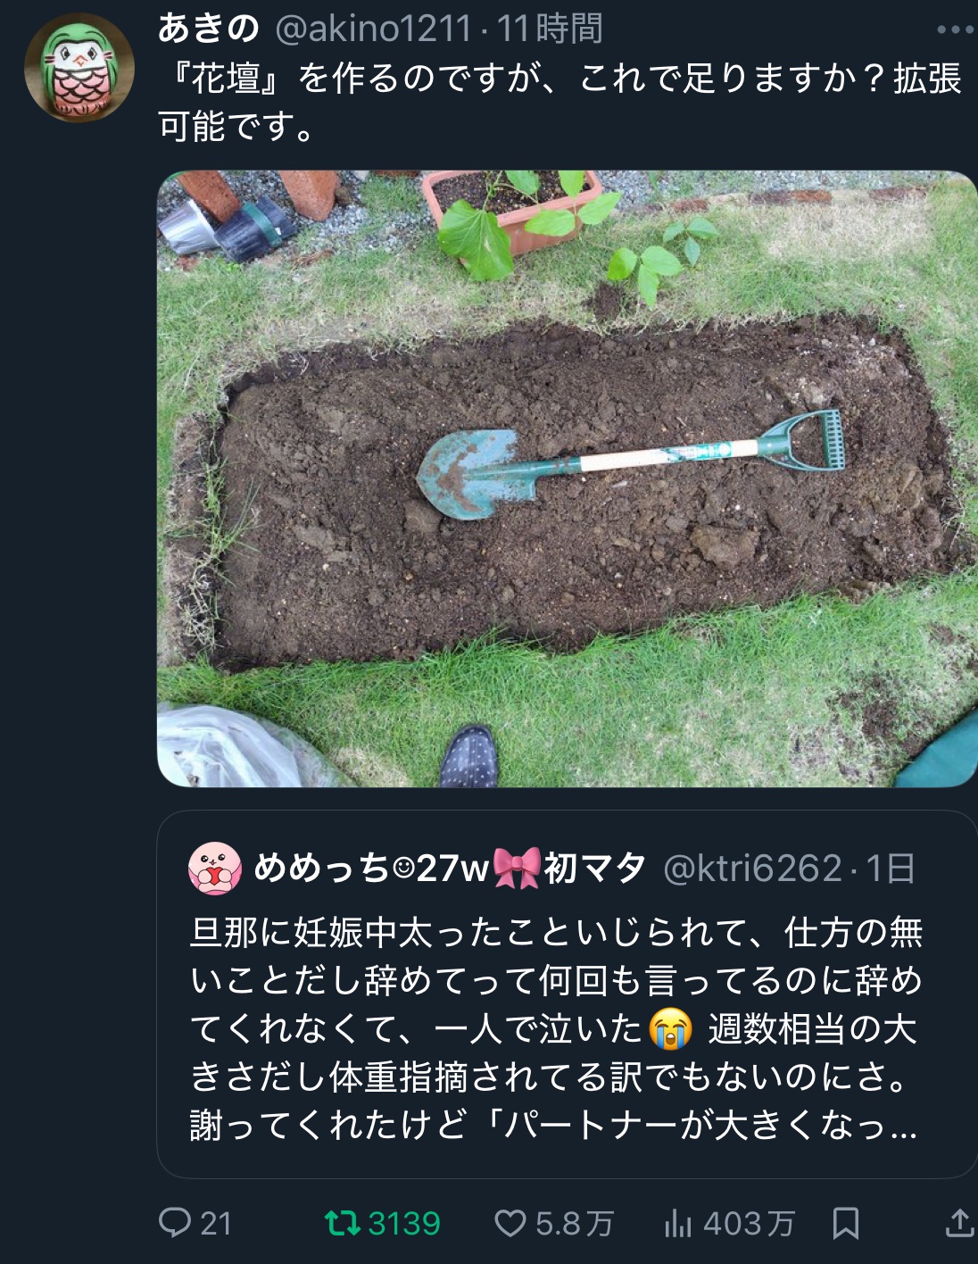978x1264 pixels.
Task: View the 403万 views count
Action: pyautogui.click(x=749, y=1223)
